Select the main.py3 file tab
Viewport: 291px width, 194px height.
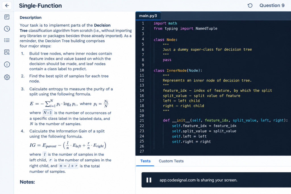point(148,16)
